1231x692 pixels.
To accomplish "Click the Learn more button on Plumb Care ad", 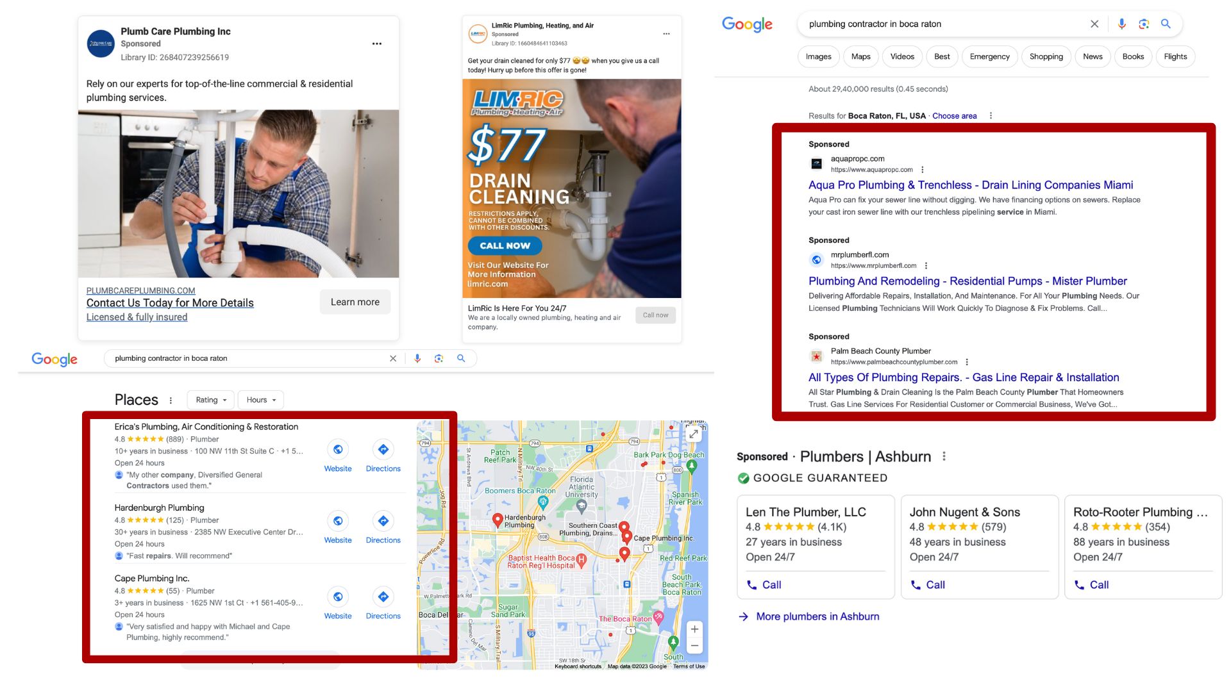I will (355, 302).
